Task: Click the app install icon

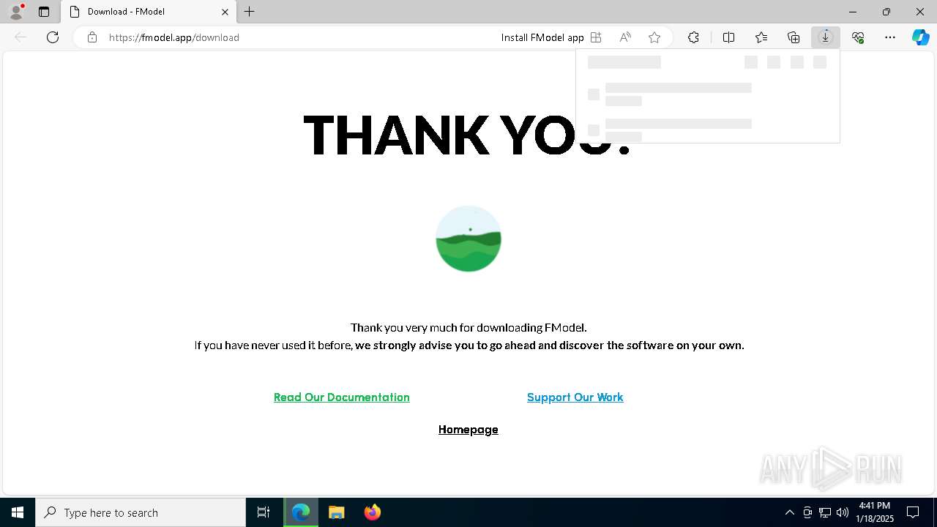Action: (x=596, y=37)
